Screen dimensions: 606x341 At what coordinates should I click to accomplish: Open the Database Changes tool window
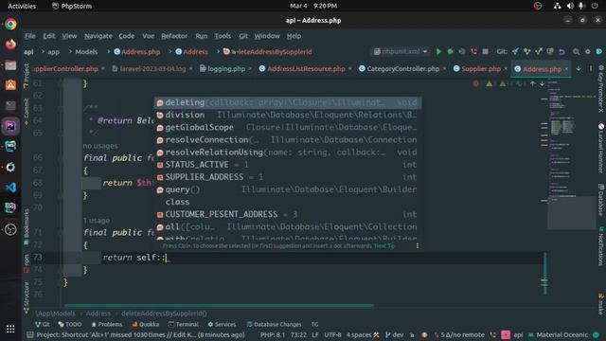(x=274, y=324)
